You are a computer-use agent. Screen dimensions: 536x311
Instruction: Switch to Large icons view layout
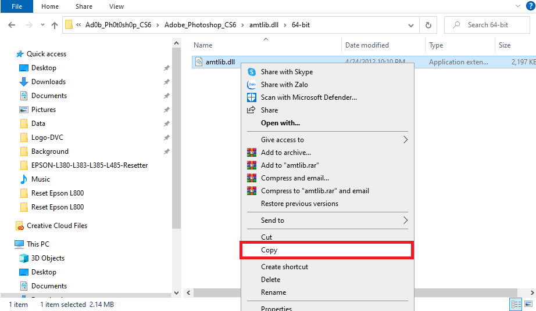click(x=528, y=304)
